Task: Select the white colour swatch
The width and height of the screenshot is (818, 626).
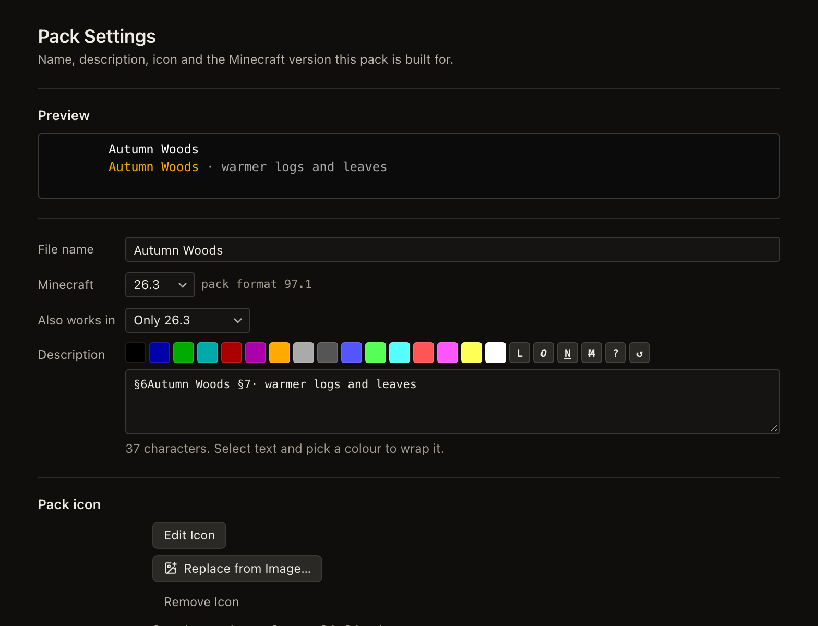Action: [496, 353]
